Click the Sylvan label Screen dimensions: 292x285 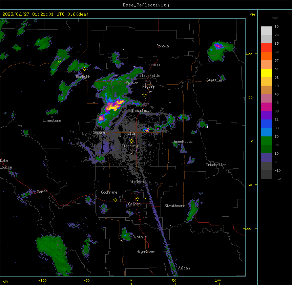pos(132,83)
